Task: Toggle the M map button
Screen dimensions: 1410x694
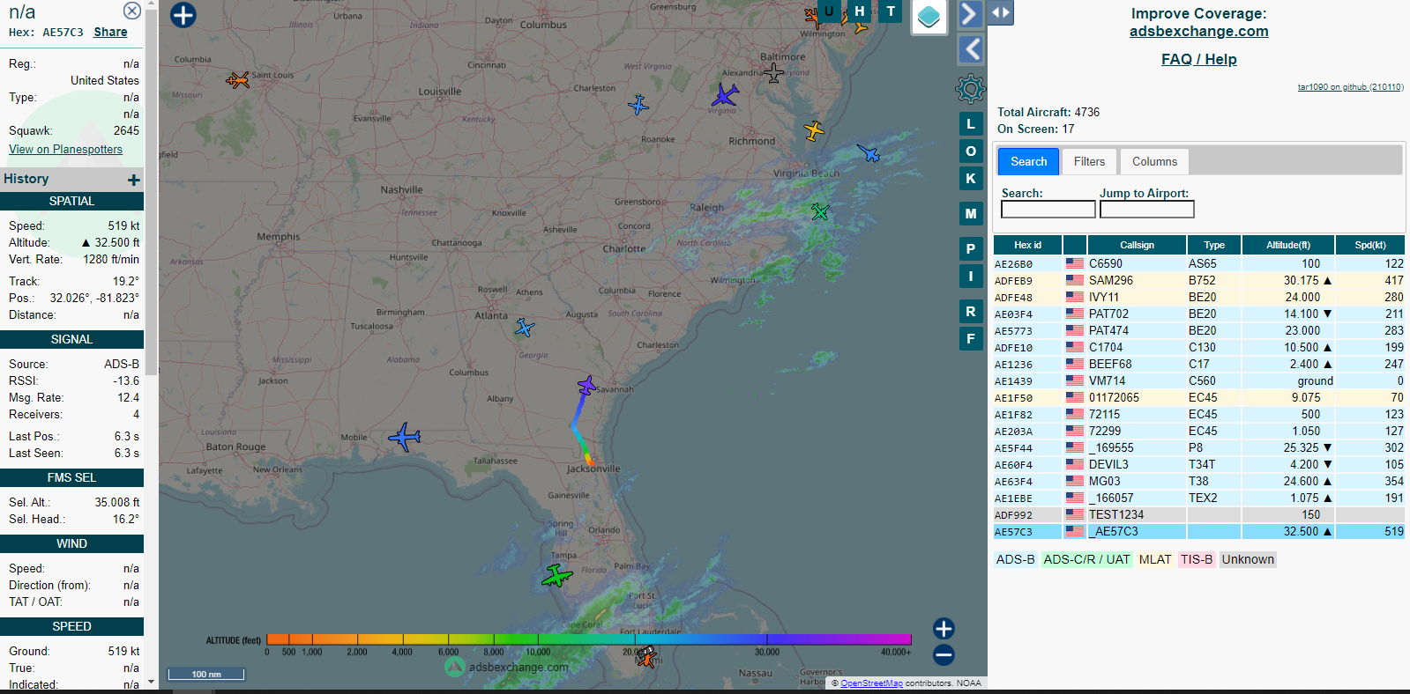Action: pyautogui.click(x=971, y=214)
